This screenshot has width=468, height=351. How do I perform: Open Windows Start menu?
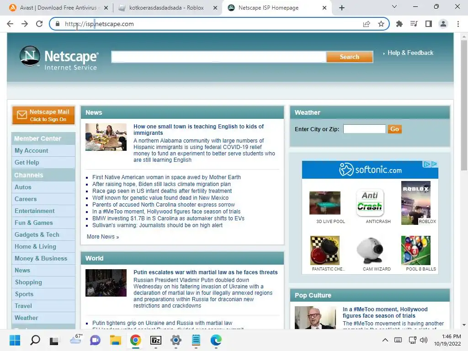15,340
